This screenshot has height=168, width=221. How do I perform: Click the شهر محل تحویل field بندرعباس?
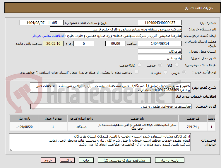pos(160,58)
